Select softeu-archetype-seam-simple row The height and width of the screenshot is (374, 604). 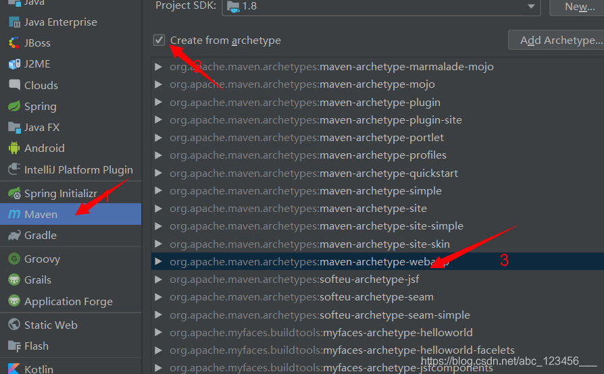pyautogui.click(x=378, y=315)
